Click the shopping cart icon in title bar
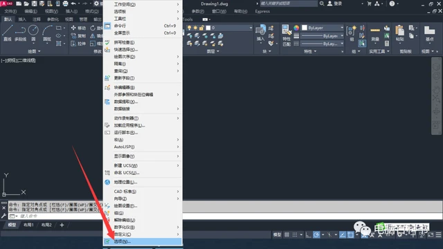 pos(369,3)
